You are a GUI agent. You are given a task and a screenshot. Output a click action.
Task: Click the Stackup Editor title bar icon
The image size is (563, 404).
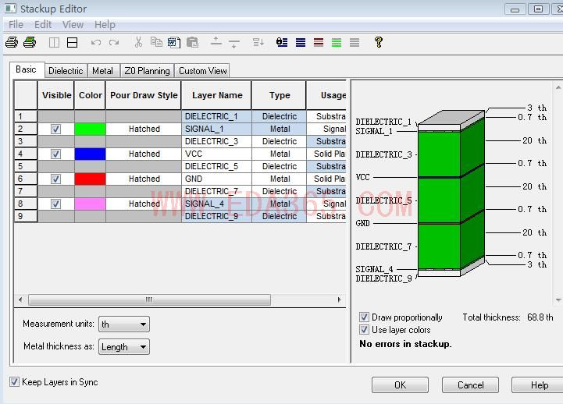click(x=10, y=9)
